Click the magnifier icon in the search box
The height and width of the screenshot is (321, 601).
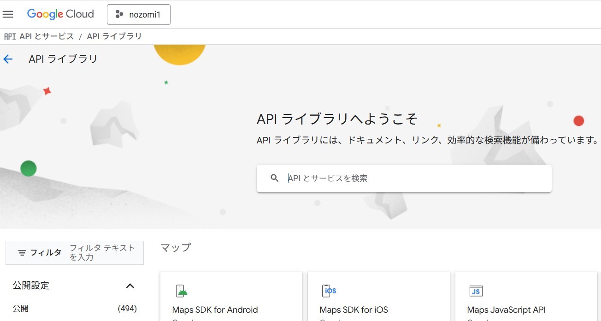coord(275,178)
